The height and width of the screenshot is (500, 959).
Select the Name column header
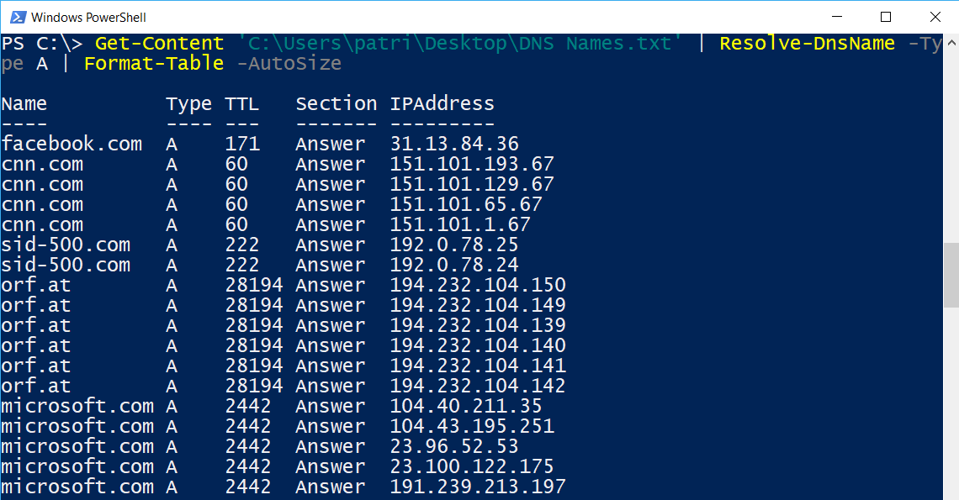[24, 103]
